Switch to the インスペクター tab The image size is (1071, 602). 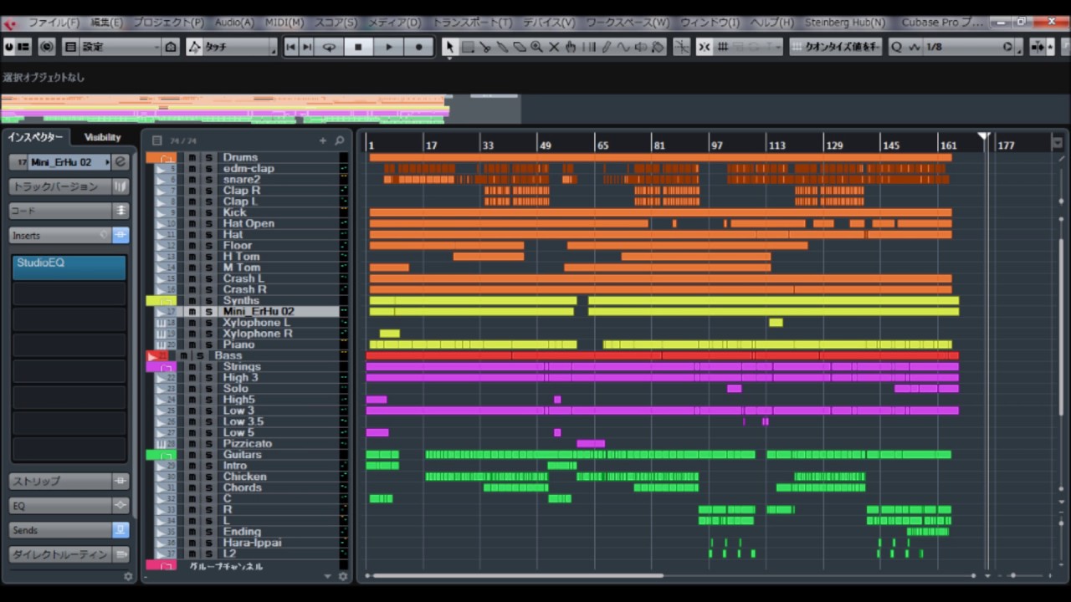pyautogui.click(x=36, y=137)
